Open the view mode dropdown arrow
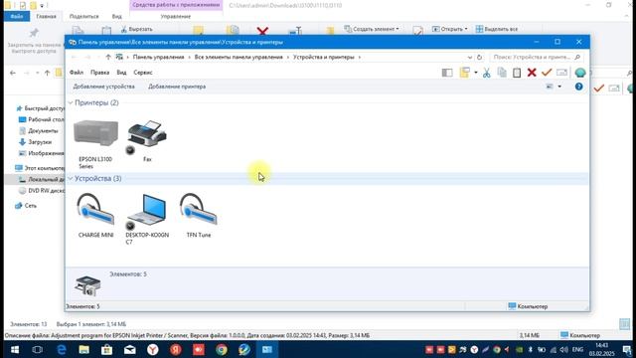 point(559,87)
